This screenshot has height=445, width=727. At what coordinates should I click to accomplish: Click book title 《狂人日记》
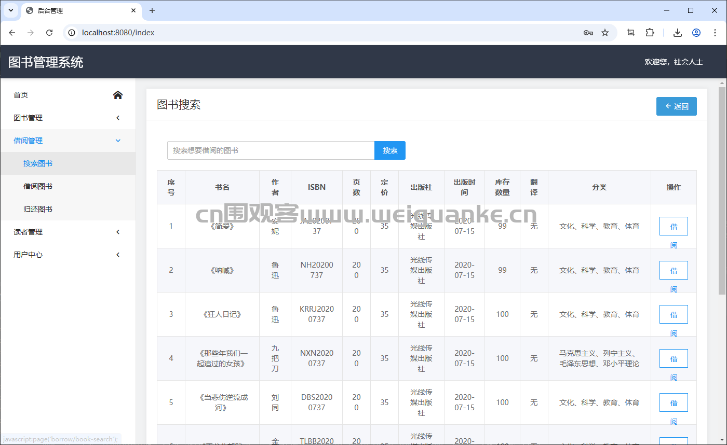tap(222, 314)
